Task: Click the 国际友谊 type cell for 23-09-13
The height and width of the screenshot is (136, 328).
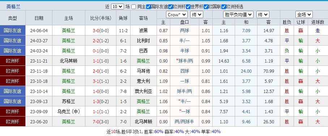Action: (x=13, y=102)
